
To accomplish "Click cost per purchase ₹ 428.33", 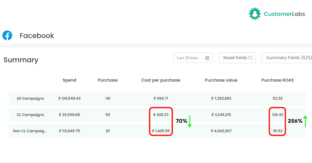I will [161, 115].
